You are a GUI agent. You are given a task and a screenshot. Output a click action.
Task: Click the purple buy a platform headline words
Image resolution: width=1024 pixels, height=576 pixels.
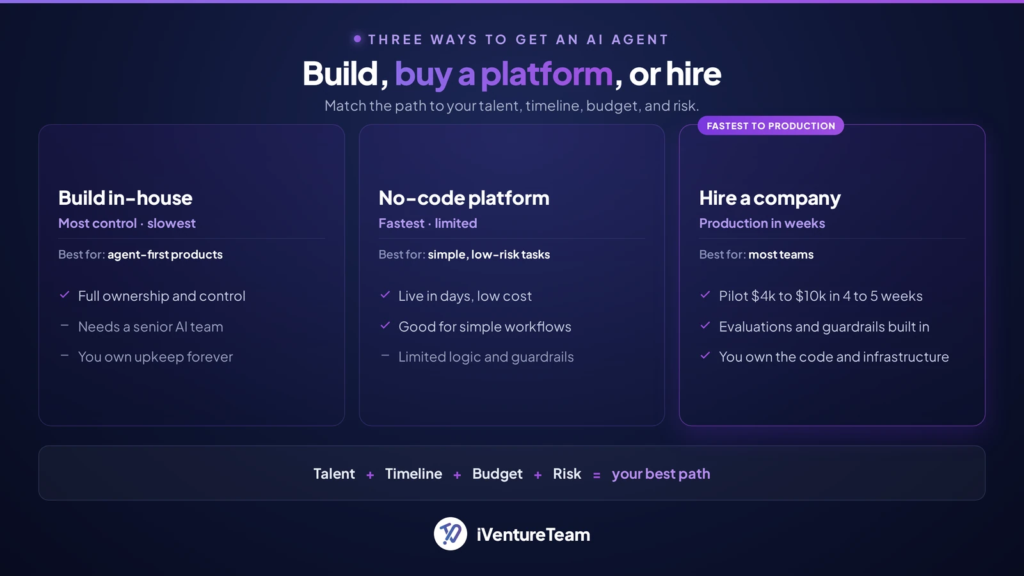click(504, 75)
